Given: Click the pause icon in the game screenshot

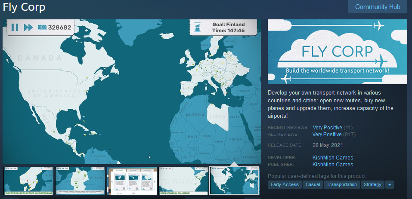Looking at the screenshot, I should click(x=15, y=27).
